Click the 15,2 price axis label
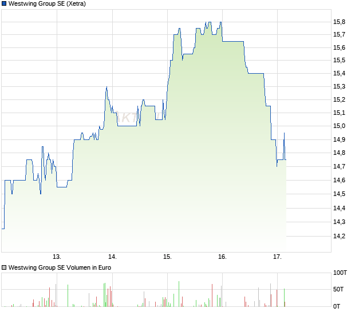 pos(339,99)
